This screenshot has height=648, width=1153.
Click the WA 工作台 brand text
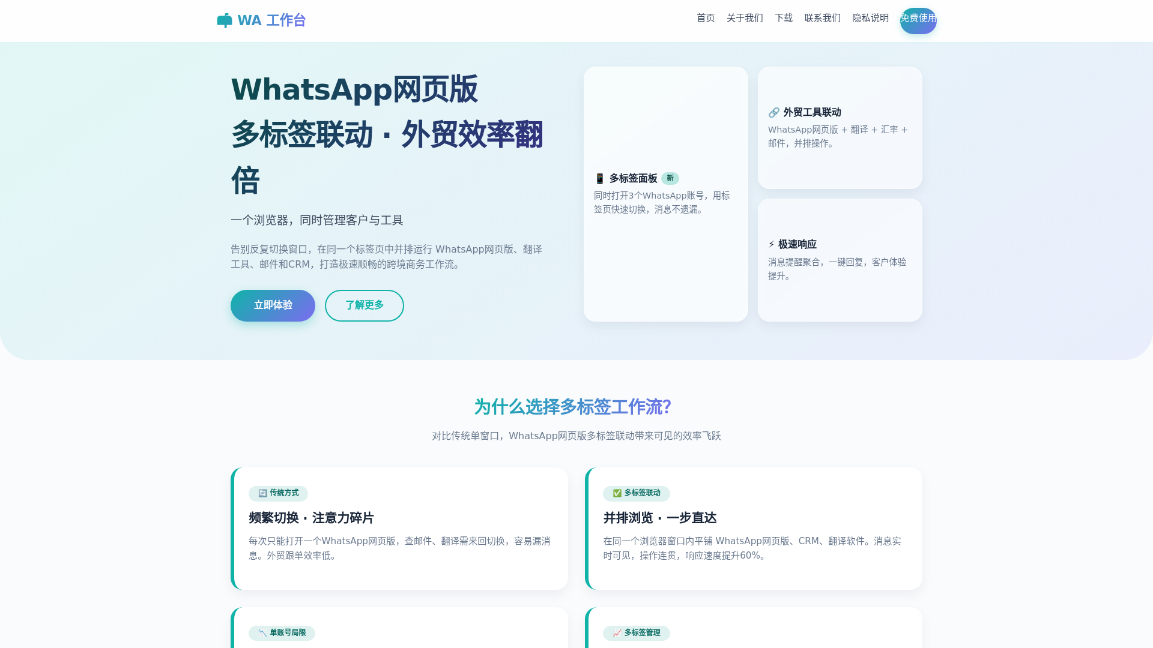271,20
